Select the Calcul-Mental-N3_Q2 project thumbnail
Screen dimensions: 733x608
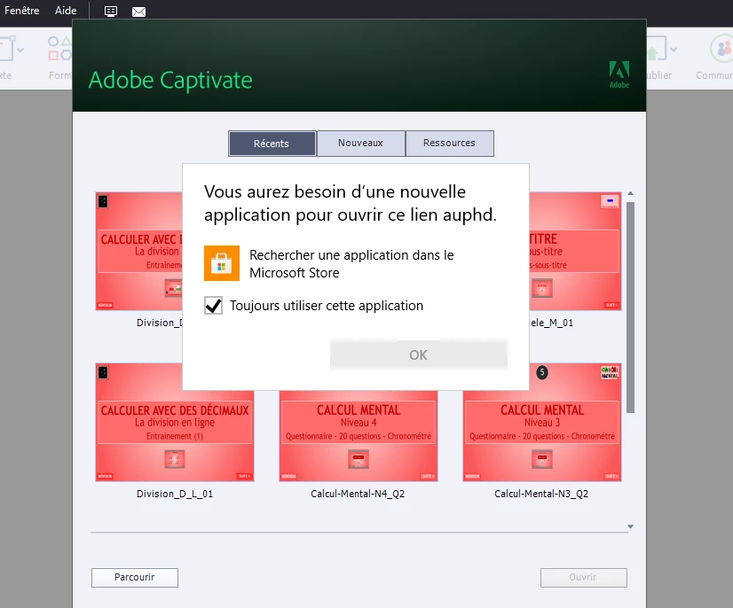[x=542, y=423]
